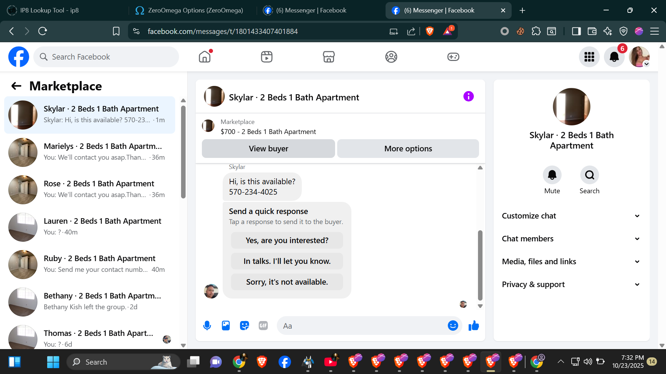Open Facebook Marketplace store icon
666x374 pixels.
coord(328,57)
